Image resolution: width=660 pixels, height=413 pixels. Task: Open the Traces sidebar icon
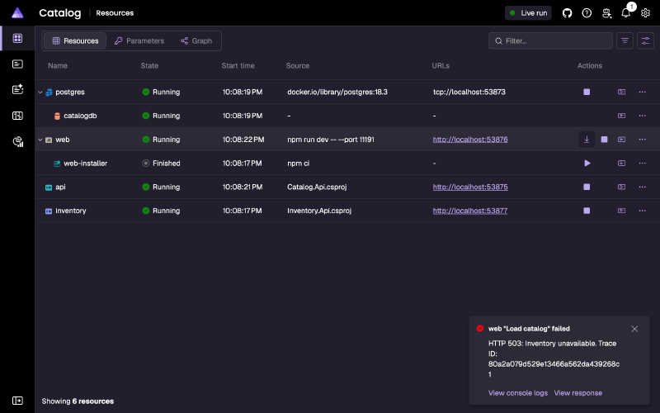coord(17,116)
